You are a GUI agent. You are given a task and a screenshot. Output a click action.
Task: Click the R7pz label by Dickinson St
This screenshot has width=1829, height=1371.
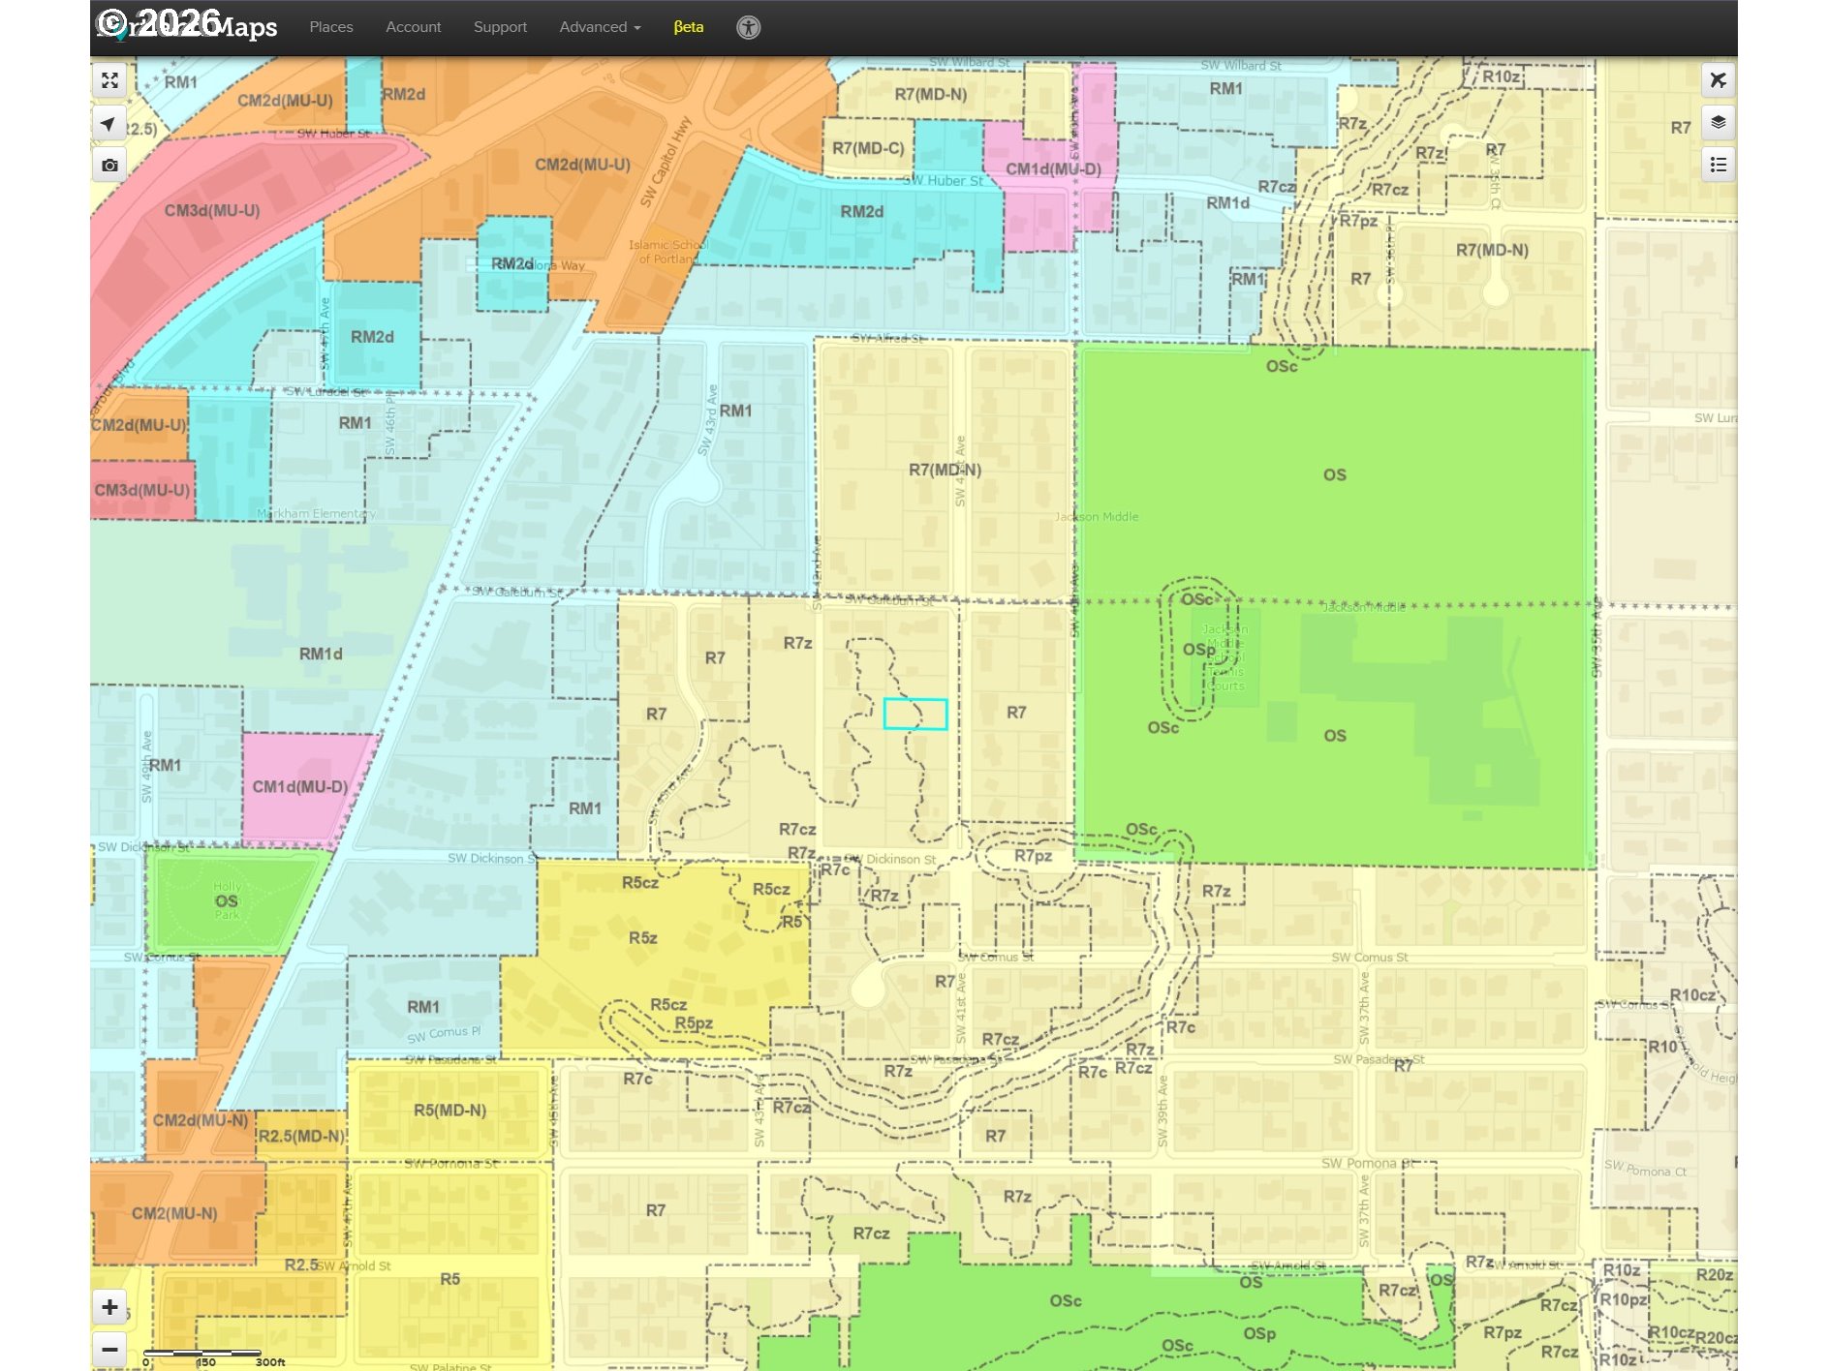1033,856
